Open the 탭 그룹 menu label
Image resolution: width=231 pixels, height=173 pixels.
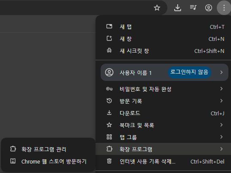tap(128, 137)
